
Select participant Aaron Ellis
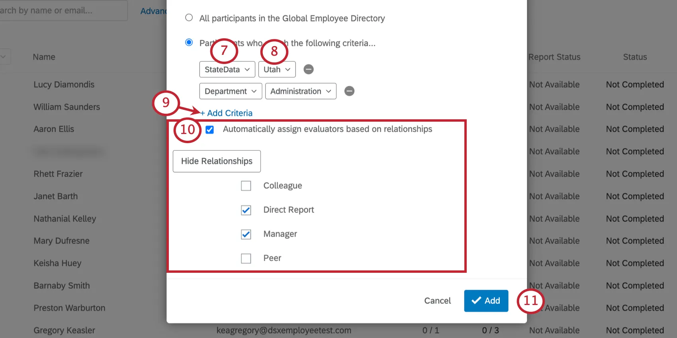54,129
